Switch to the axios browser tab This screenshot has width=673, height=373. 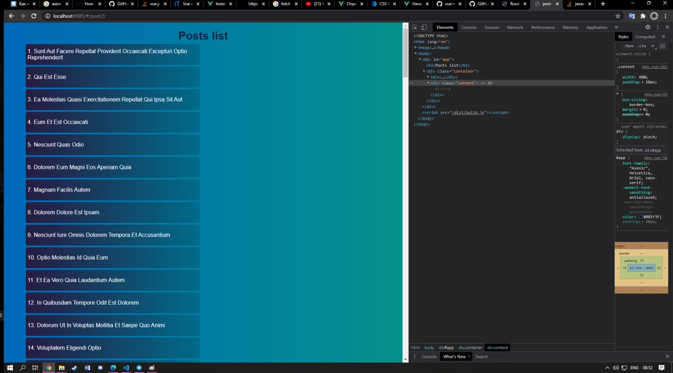point(56,4)
